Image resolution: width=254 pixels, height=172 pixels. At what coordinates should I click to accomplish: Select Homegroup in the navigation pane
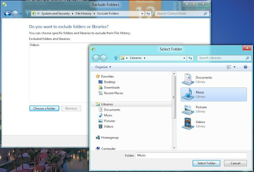(107, 137)
